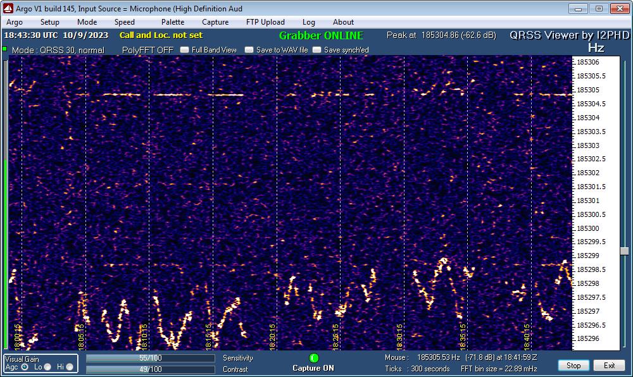This screenshot has width=633, height=377.
Task: Click the 185300 Hz scale label
Action: [588, 228]
